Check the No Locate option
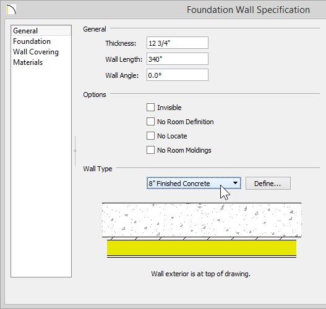This screenshot has width=326, height=309. 150,136
